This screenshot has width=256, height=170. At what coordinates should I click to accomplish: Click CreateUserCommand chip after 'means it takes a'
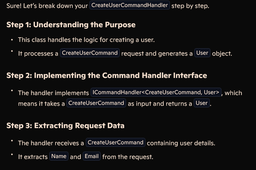pyautogui.click(x=96, y=103)
